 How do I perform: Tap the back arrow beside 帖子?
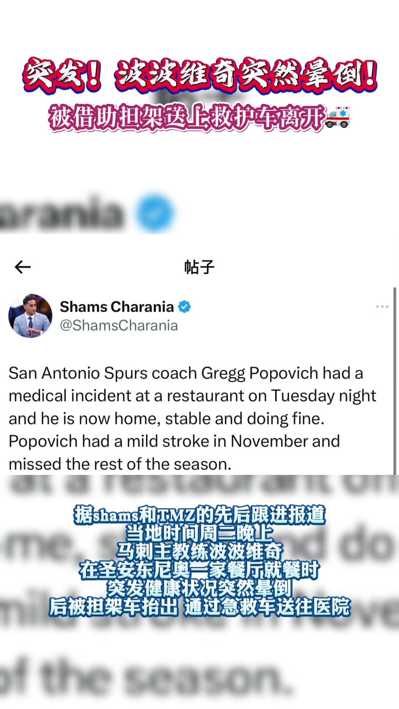click(23, 267)
